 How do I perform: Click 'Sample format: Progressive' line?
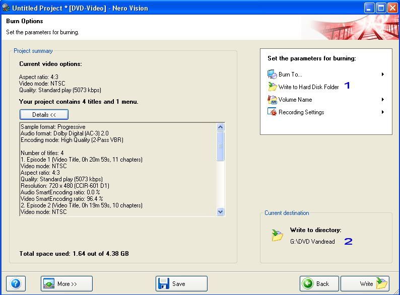53,127
